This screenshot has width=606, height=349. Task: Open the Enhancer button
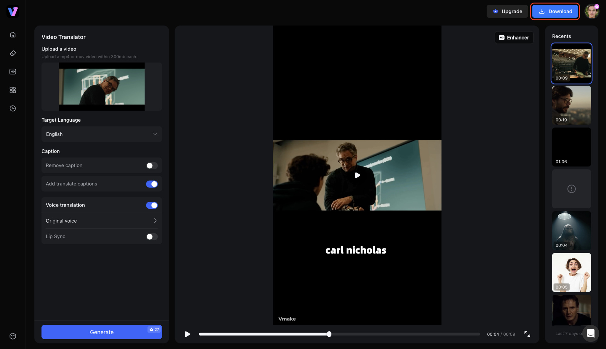tap(514, 38)
